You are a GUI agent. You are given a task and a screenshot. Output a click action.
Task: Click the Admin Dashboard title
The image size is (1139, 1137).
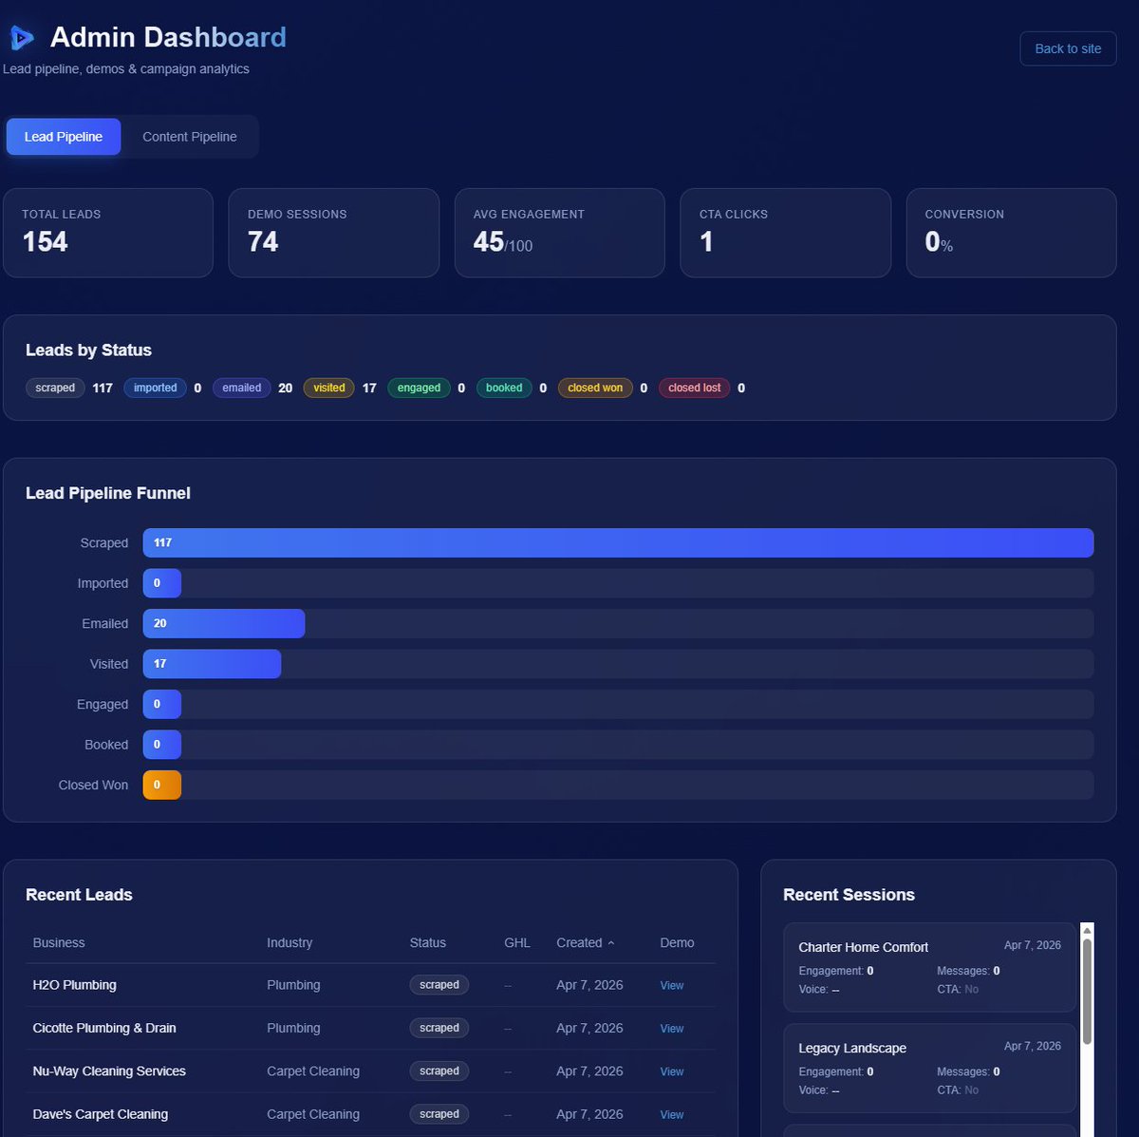168,37
